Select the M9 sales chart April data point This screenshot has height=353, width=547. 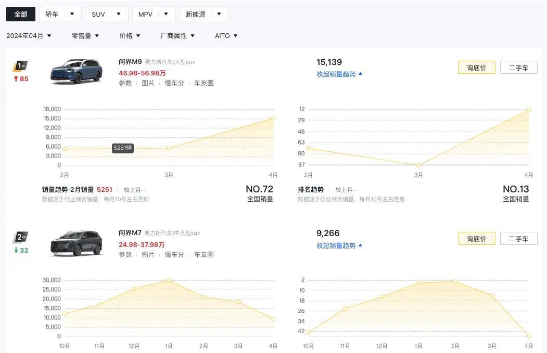[273, 118]
